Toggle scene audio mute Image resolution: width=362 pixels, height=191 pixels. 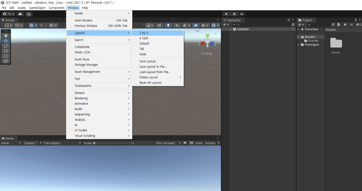tap(177, 25)
